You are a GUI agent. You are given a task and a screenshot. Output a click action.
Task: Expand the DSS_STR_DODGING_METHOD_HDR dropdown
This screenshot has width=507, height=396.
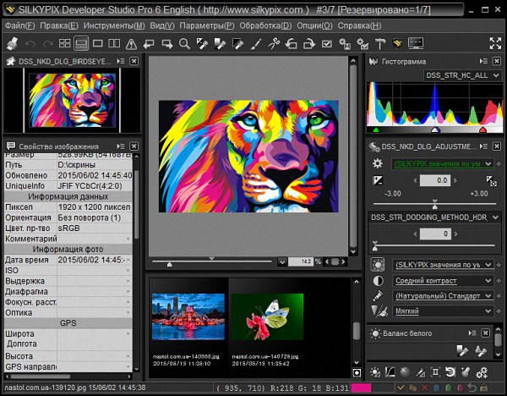pos(434,217)
